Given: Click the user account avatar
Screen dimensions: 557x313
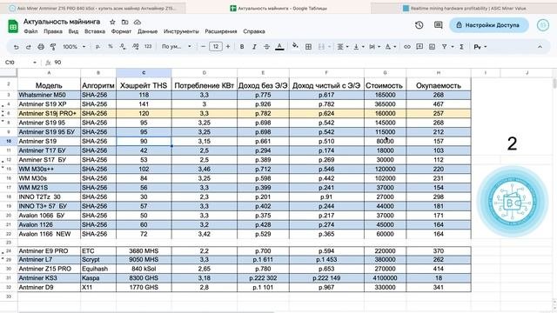Looking at the screenshot, I should click(x=543, y=25).
